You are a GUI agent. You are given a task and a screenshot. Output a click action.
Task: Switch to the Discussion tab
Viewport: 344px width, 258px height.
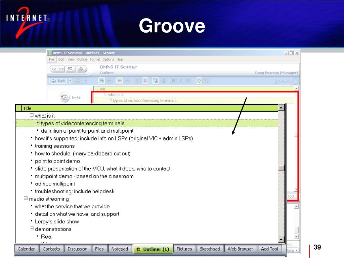(x=78, y=249)
